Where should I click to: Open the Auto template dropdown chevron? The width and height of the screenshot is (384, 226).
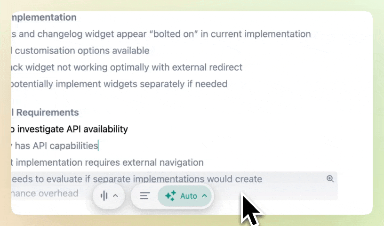coord(205,196)
